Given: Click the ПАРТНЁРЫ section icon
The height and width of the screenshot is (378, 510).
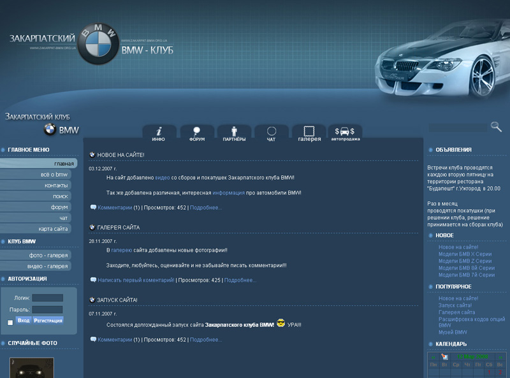Looking at the screenshot, I should tap(233, 129).
